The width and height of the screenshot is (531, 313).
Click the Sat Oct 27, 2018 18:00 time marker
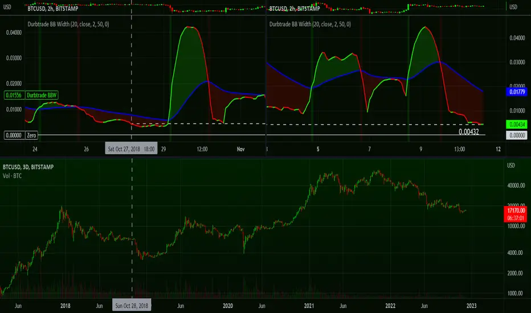tap(131, 149)
